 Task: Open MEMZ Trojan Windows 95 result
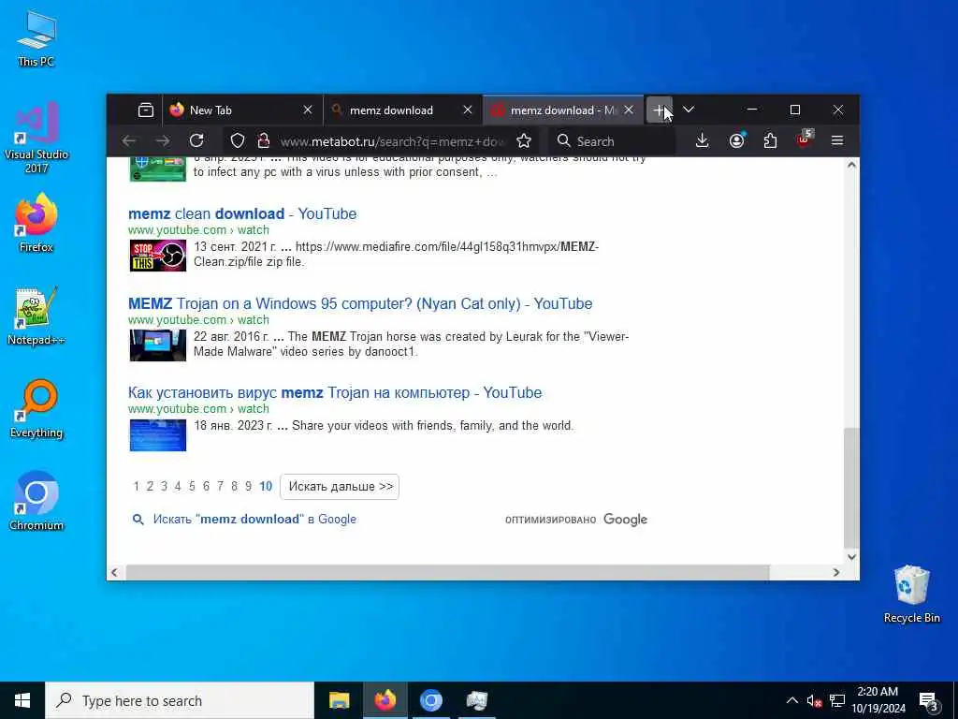click(x=360, y=303)
